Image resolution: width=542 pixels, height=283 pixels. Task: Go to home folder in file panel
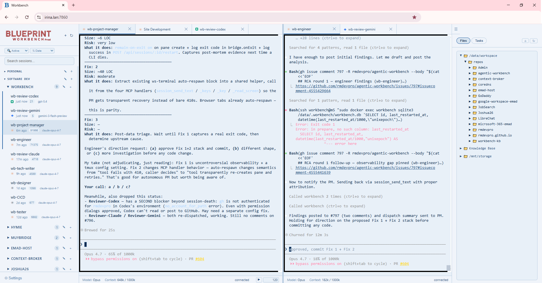525,41
